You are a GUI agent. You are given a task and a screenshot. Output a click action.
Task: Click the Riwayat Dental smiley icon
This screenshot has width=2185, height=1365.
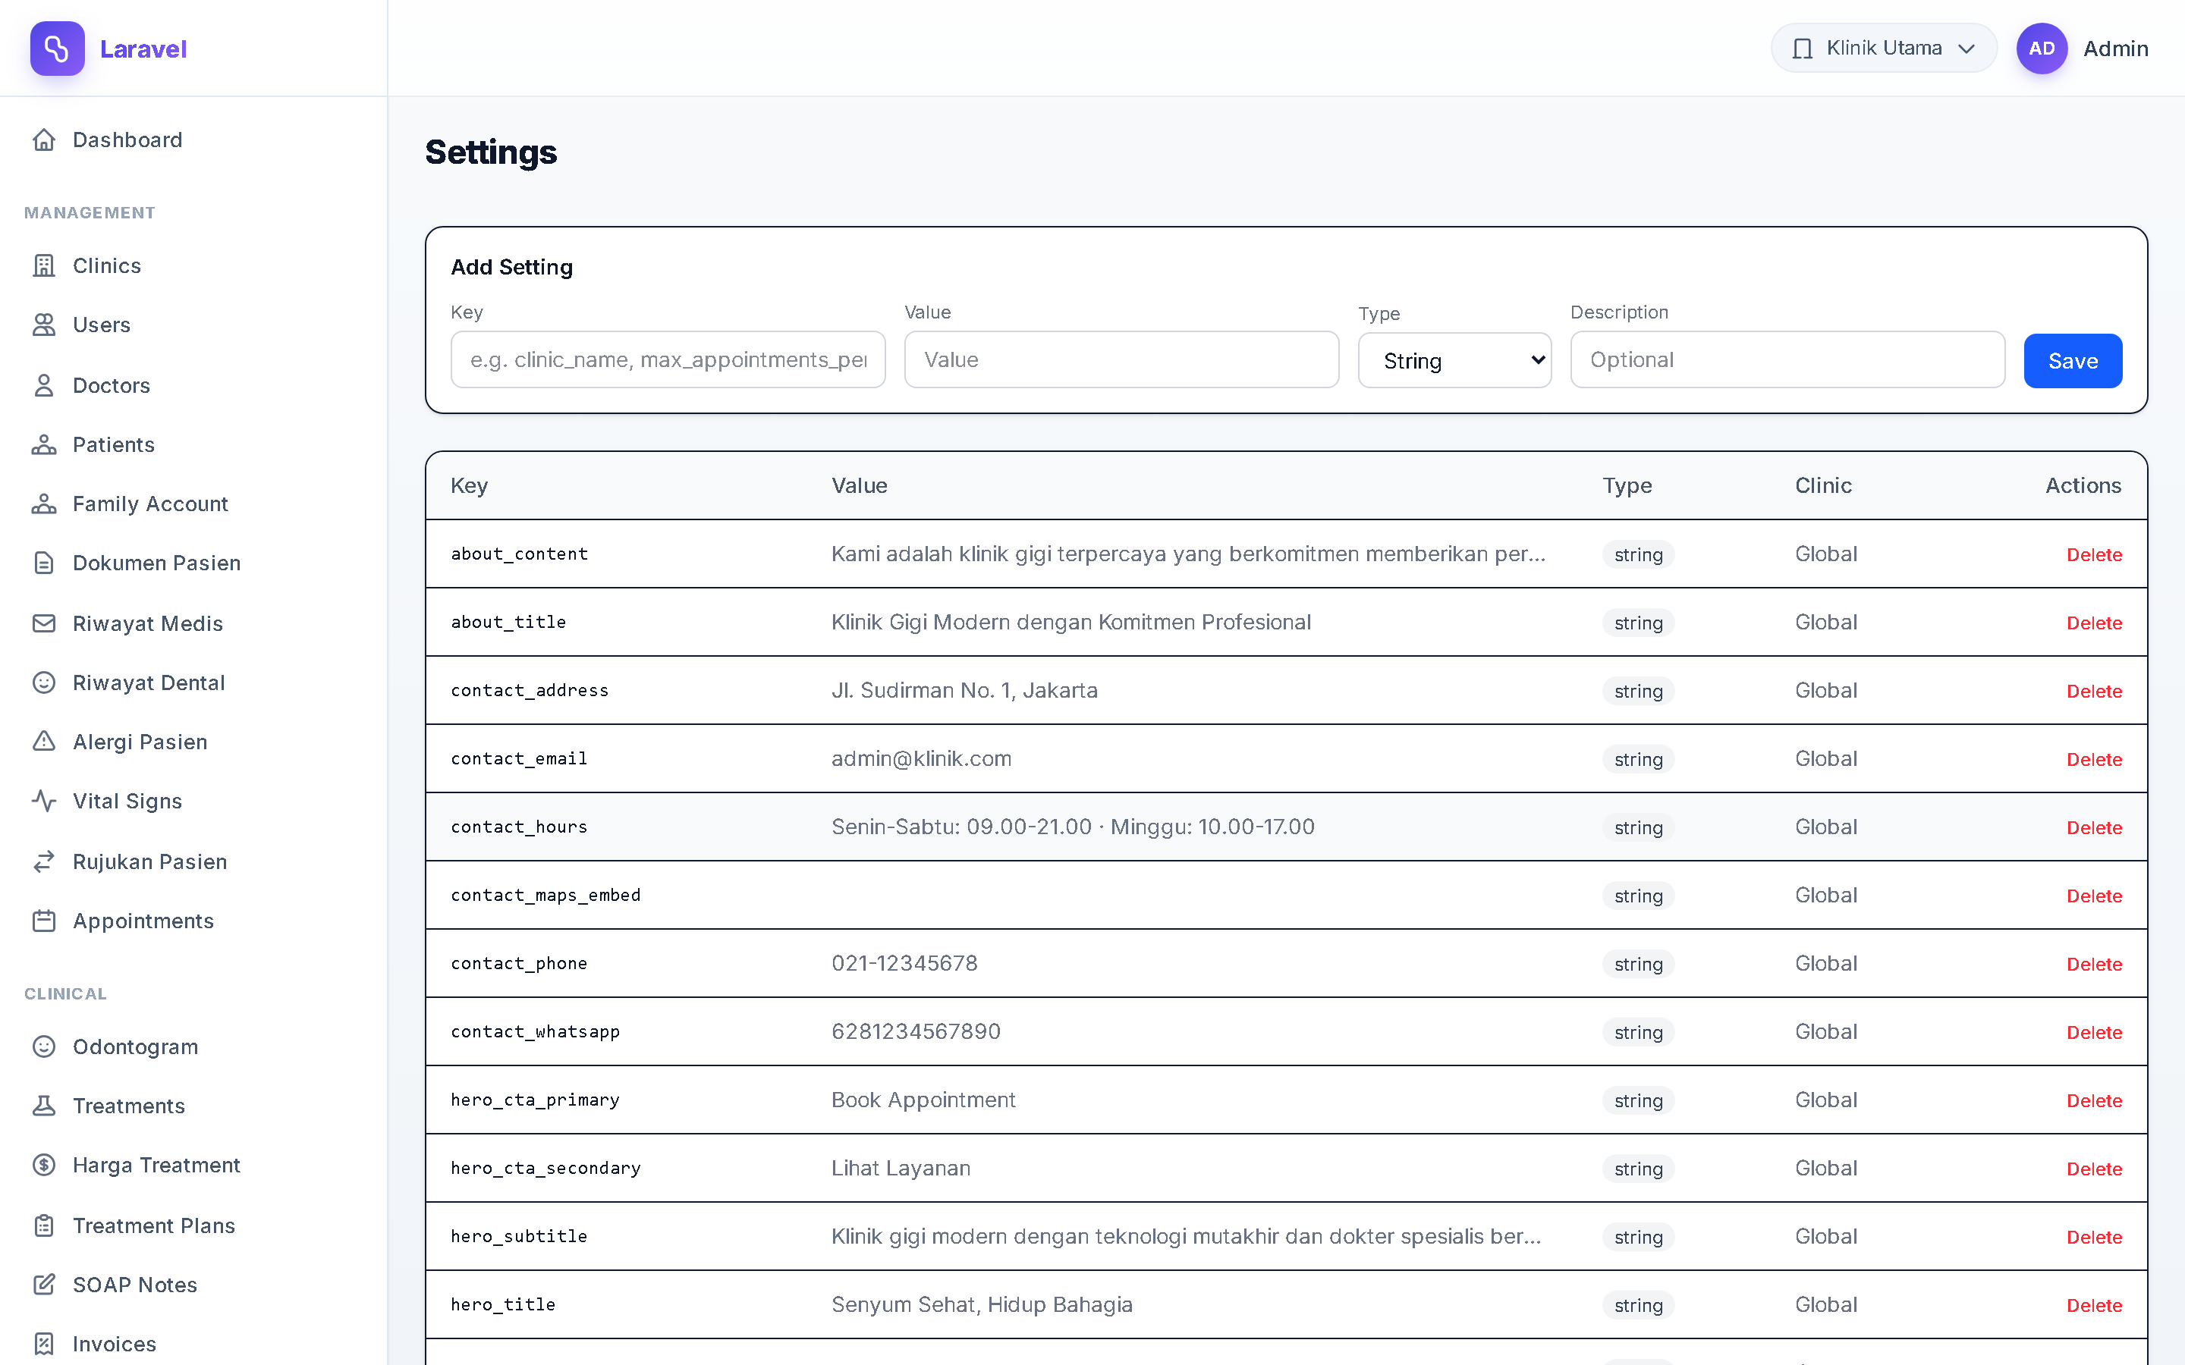44,682
